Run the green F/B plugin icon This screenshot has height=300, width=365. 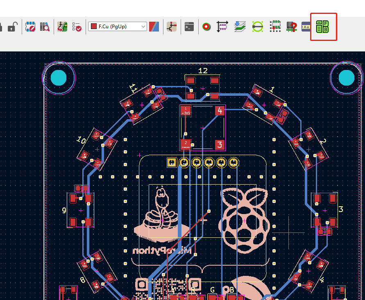[322, 27]
